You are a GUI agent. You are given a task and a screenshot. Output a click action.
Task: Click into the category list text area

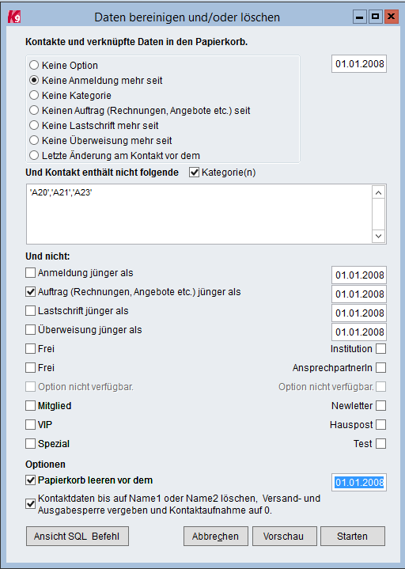[x=199, y=214]
